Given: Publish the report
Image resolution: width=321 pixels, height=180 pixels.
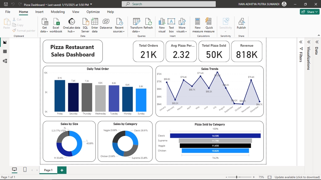Looking at the screenshot, I should 241,25.
